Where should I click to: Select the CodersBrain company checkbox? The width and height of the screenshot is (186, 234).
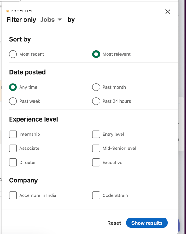tap(96, 195)
